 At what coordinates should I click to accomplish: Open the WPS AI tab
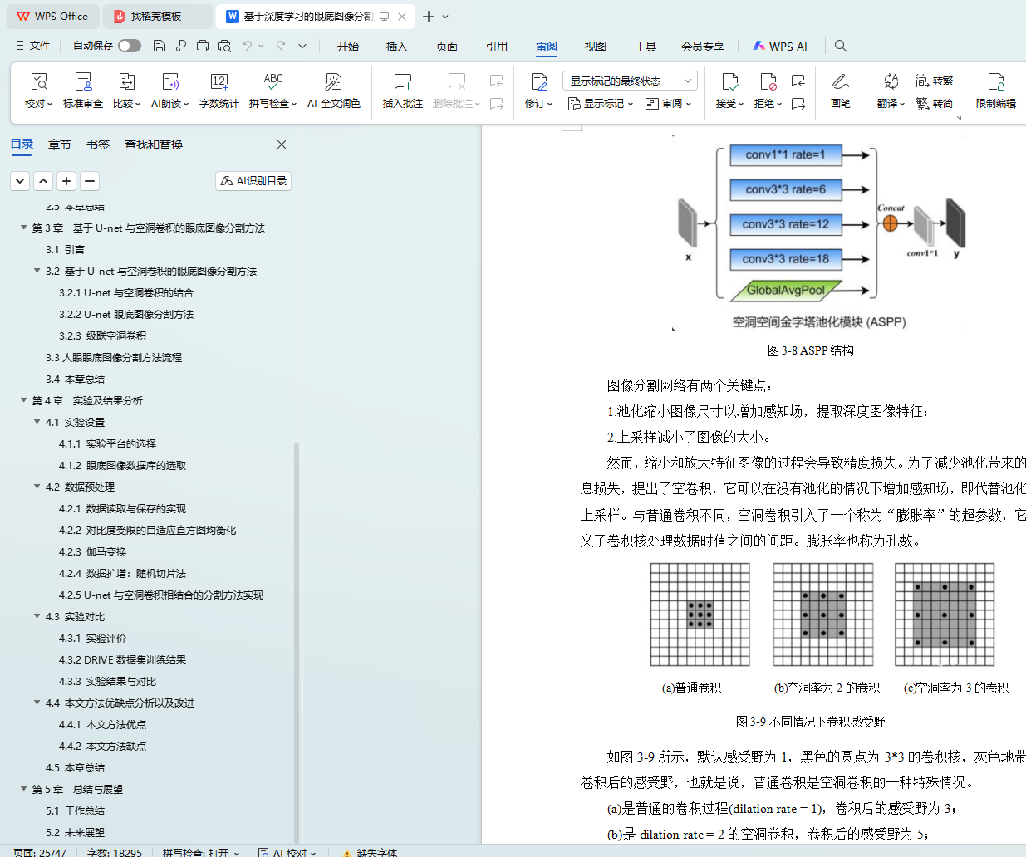click(780, 47)
